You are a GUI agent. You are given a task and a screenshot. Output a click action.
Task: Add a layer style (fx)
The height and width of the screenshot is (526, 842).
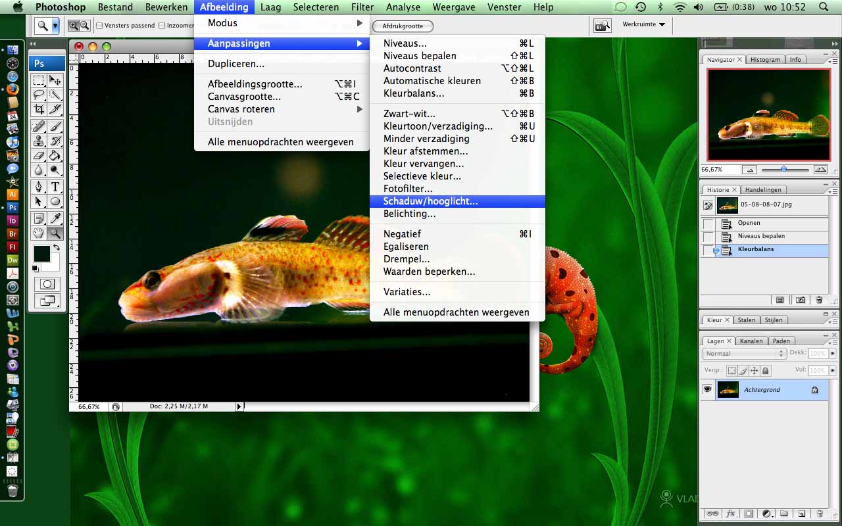point(731,514)
